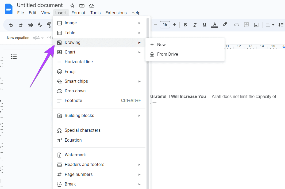Open the Format menu

click(78, 13)
